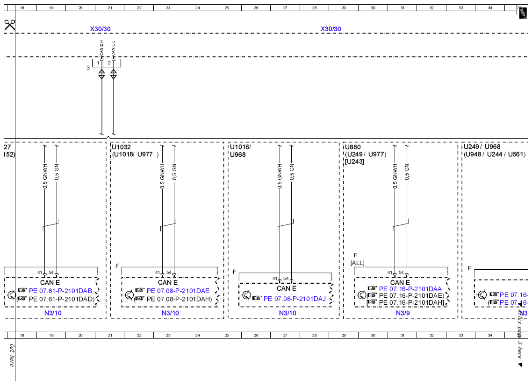The width and height of the screenshot is (532, 385).
Task: Open the PE 07.16-P-2101DAA reference link
Action: click(x=410, y=289)
